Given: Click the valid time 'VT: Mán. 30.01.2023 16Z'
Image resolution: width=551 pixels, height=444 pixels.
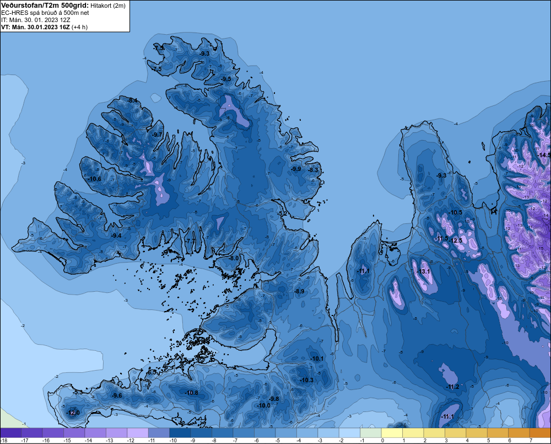Looking at the screenshot, I should (x=35, y=27).
